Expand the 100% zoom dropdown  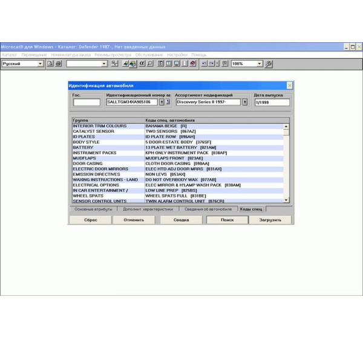[260, 63]
